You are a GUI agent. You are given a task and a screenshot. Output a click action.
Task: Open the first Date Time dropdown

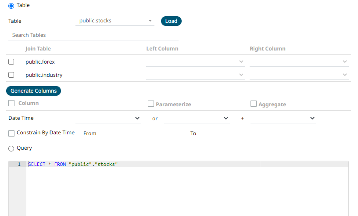(108, 119)
